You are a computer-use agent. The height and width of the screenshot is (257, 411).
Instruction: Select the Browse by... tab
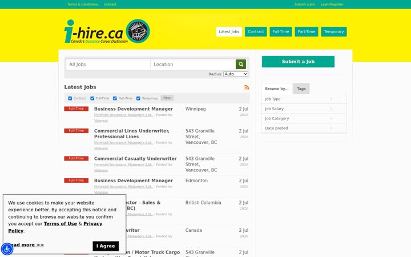276,89
